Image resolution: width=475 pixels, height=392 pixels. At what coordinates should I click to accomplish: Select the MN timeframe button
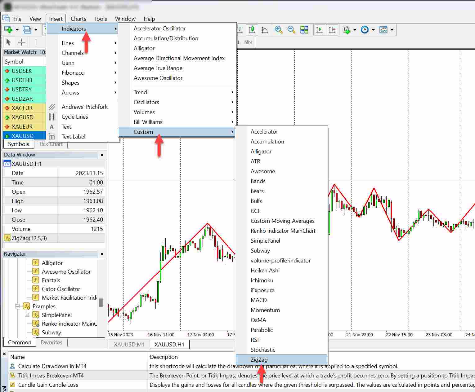point(248,42)
